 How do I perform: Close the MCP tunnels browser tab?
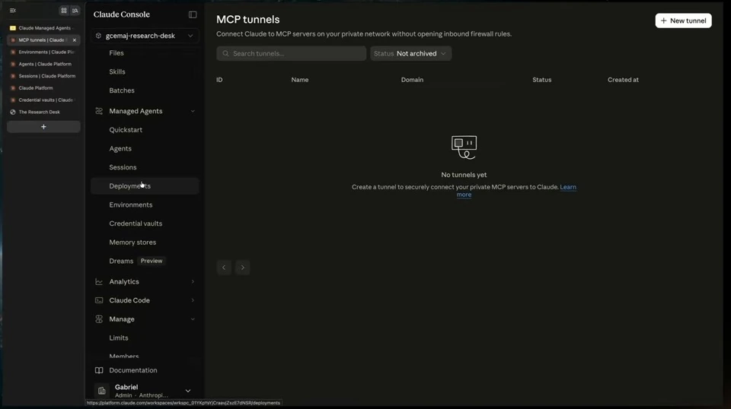coord(74,40)
